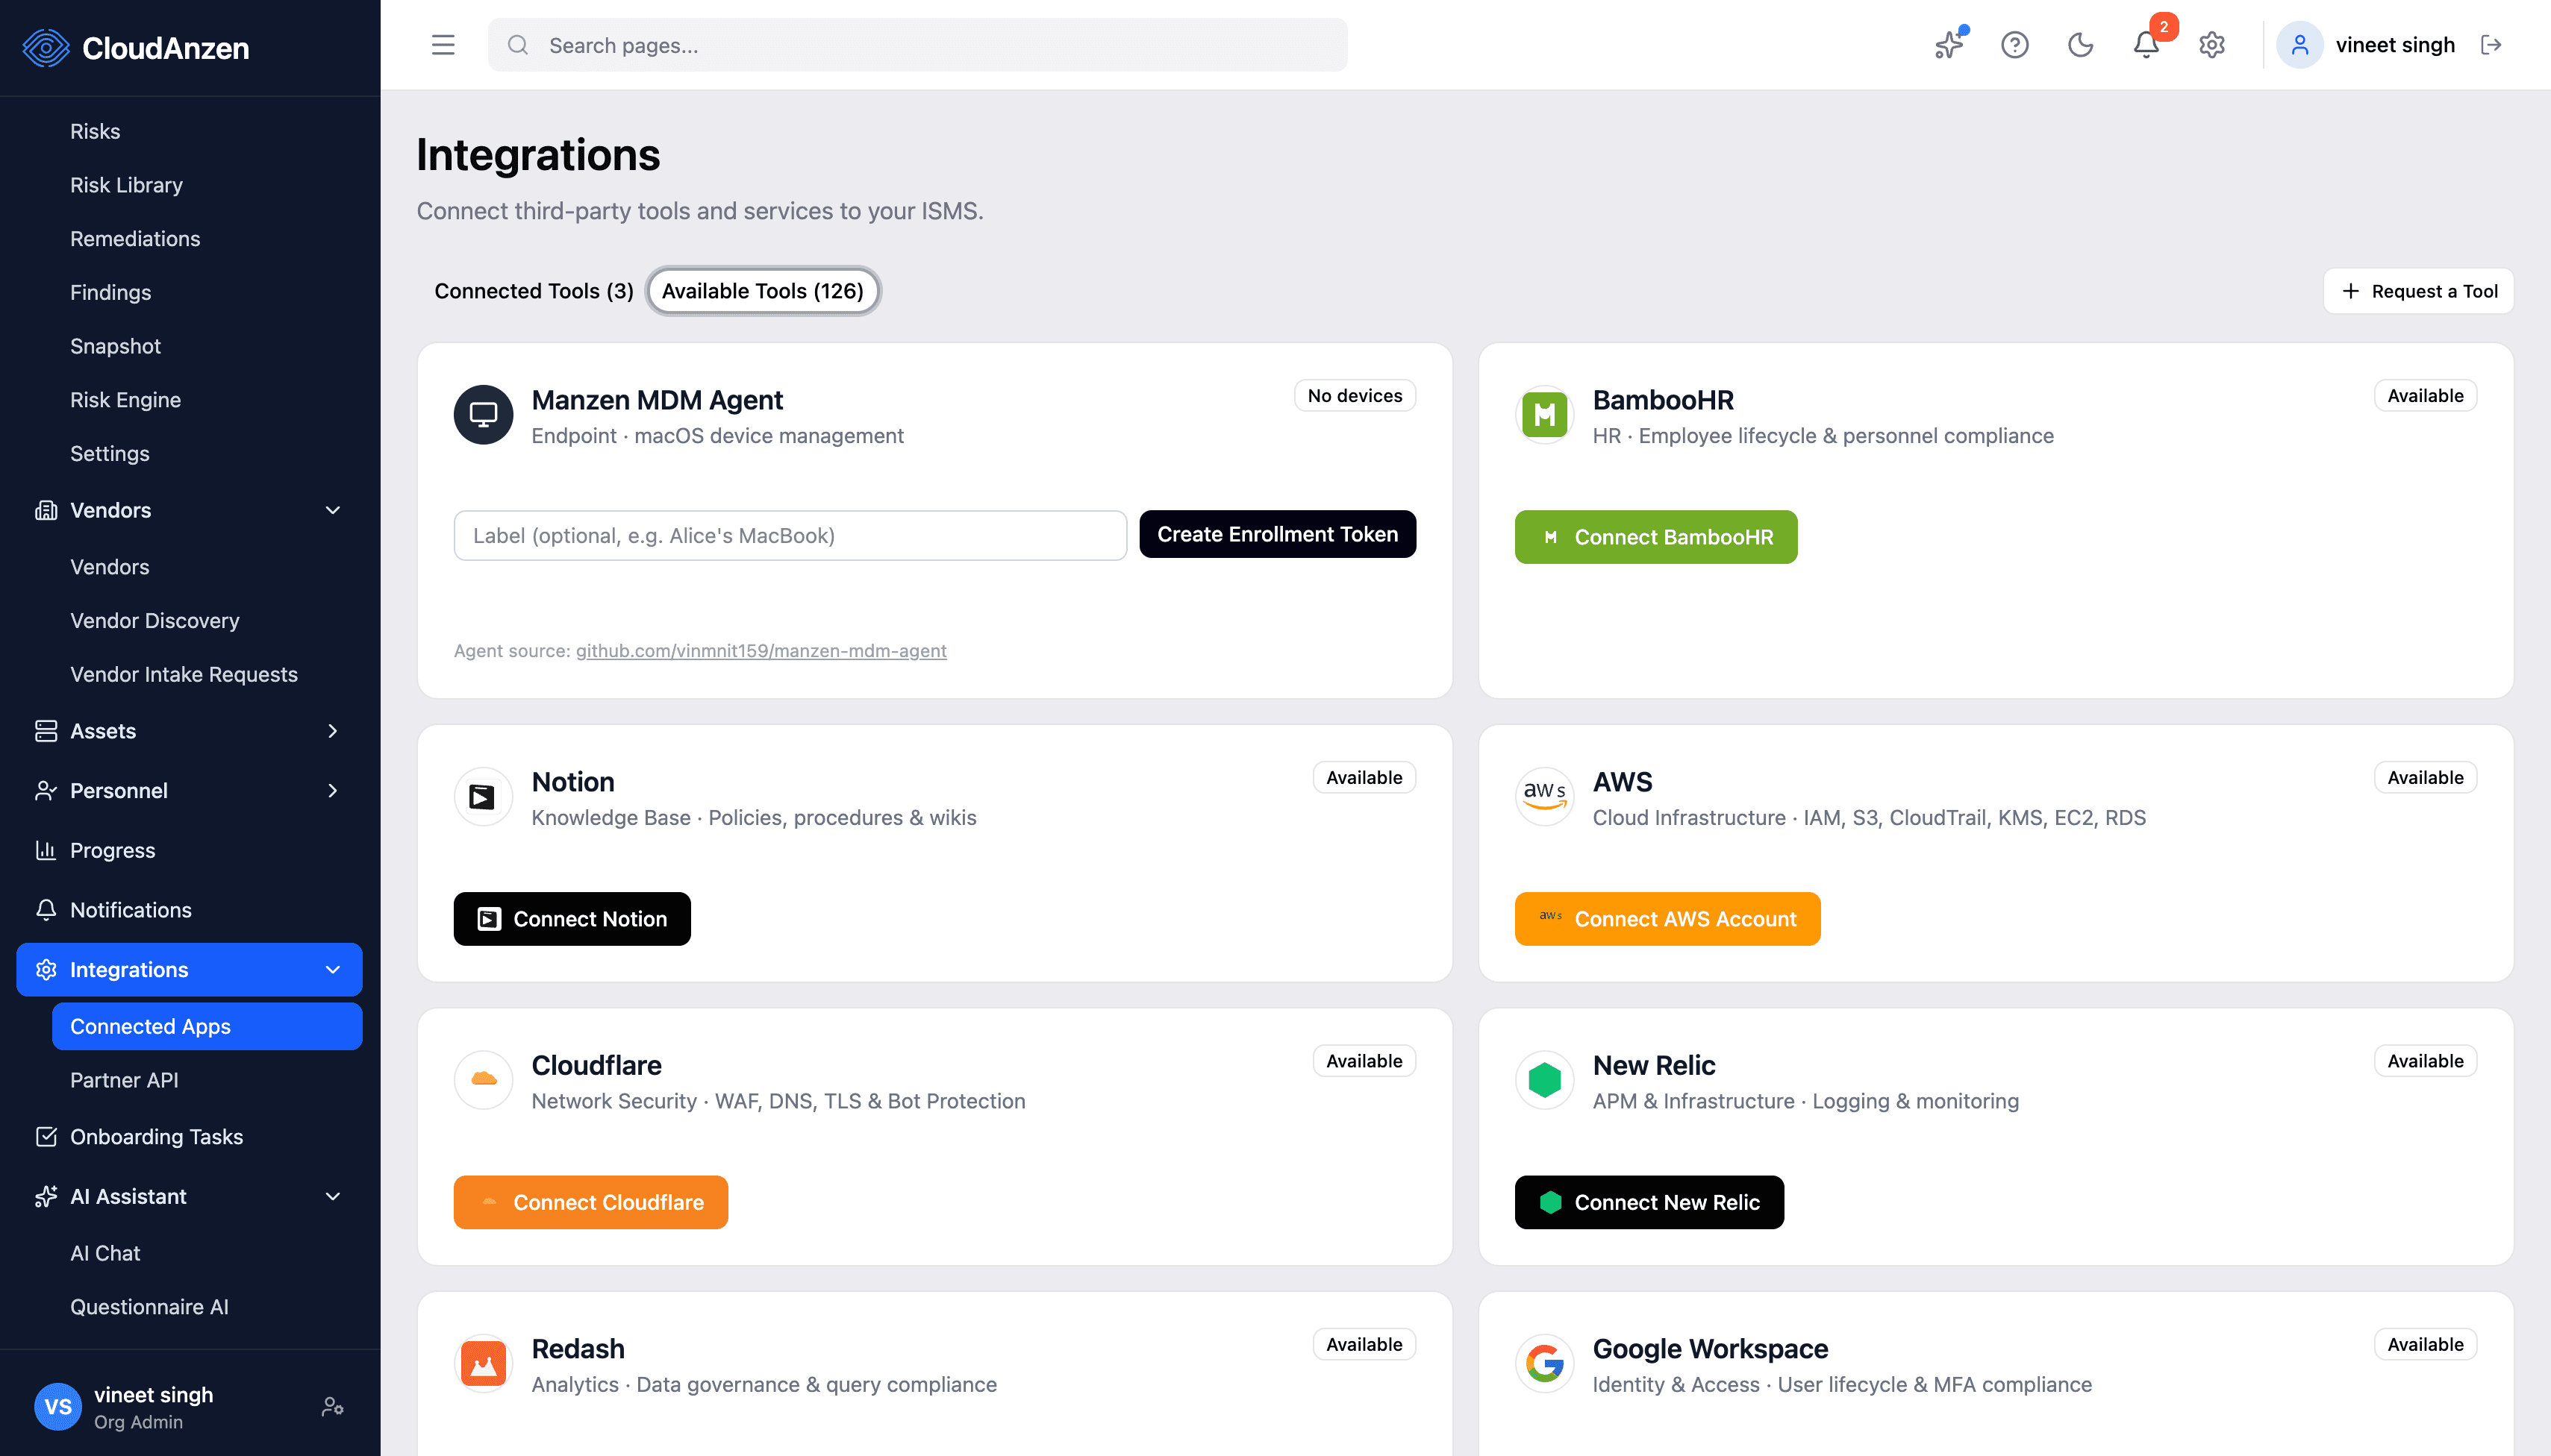Viewport: 2551px width, 1456px height.
Task: Click the logout arrow icon
Action: pos(2491,45)
